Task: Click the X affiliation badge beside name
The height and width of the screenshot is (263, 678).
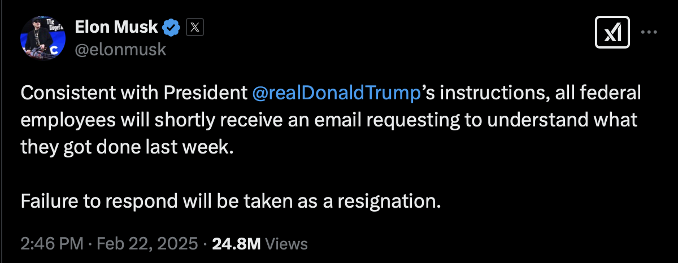Action: point(194,27)
